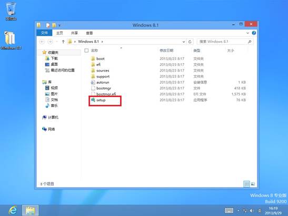Image resolution: width=288 pixels, height=216 pixels.
Task: Click the volume speaker tray icon
Action: pyautogui.click(x=252, y=211)
